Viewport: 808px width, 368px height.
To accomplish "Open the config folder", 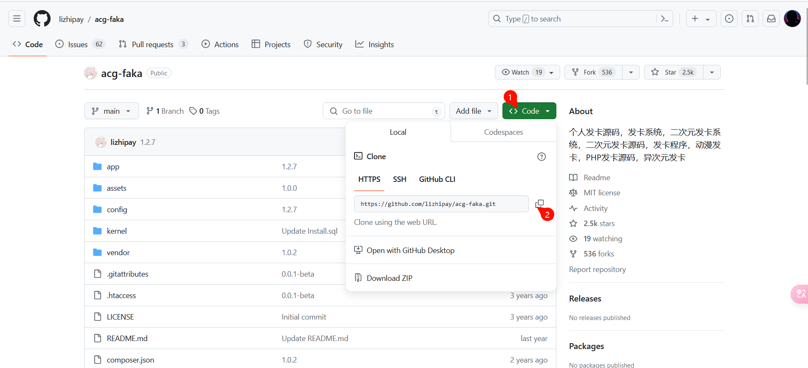I will 117,210.
